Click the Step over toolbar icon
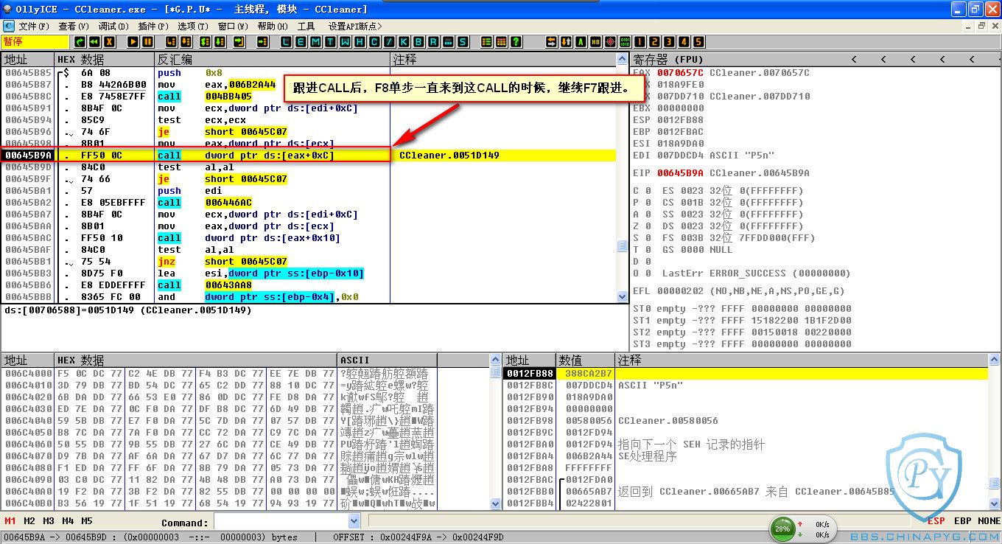 point(186,42)
